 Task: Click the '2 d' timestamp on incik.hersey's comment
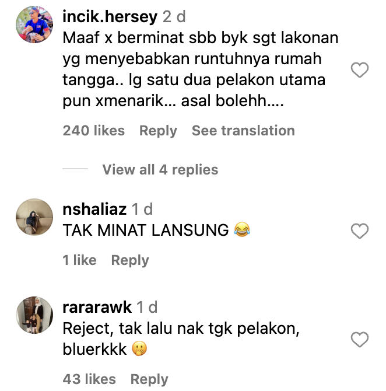click(174, 17)
